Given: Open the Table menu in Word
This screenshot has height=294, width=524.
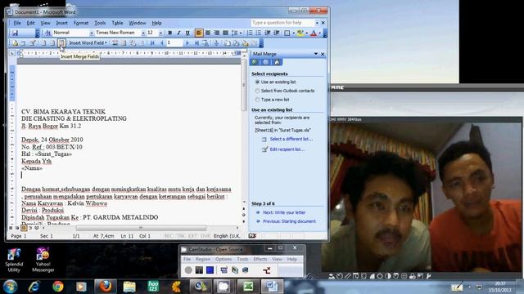Looking at the screenshot, I should pyautogui.click(x=117, y=23).
